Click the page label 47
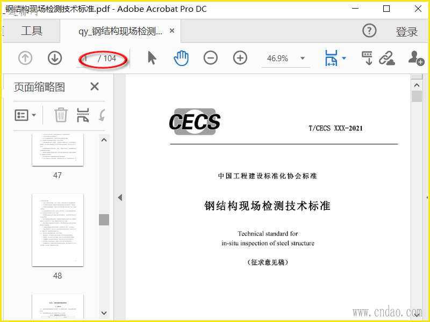The image size is (430, 322). click(58, 175)
